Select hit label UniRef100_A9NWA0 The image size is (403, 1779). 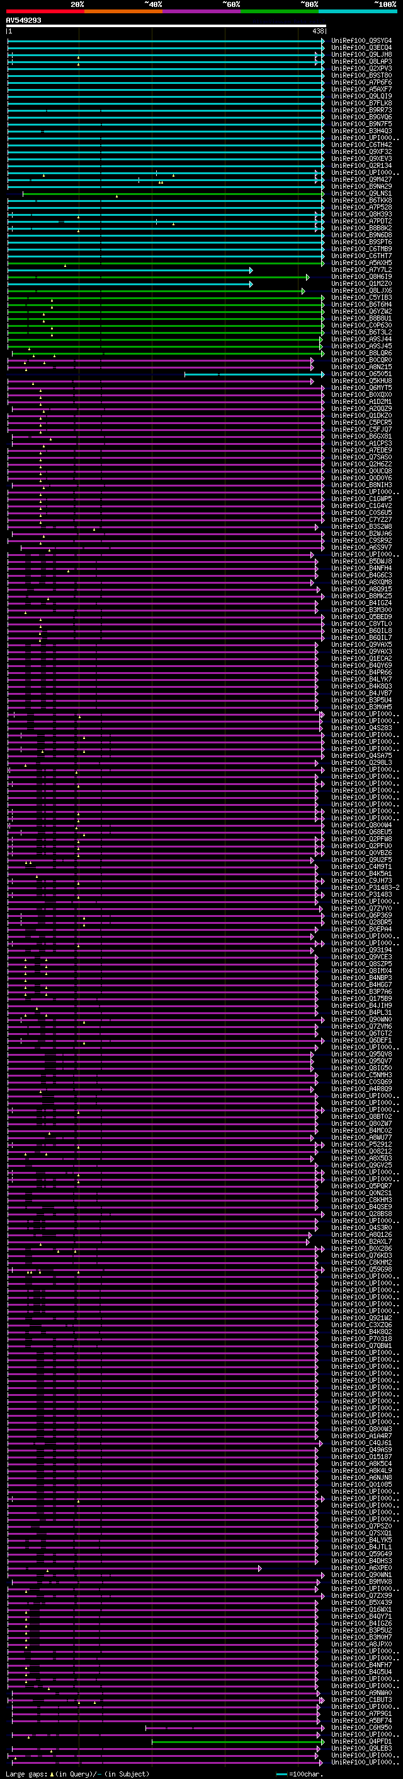[361, 1692]
